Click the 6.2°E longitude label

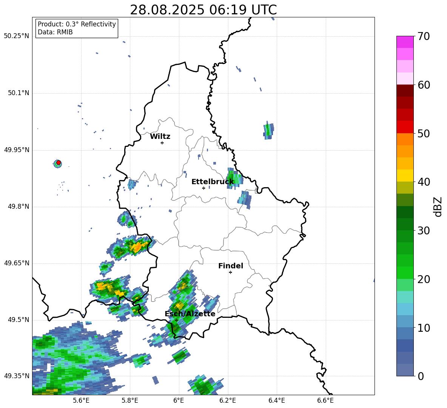click(228, 401)
